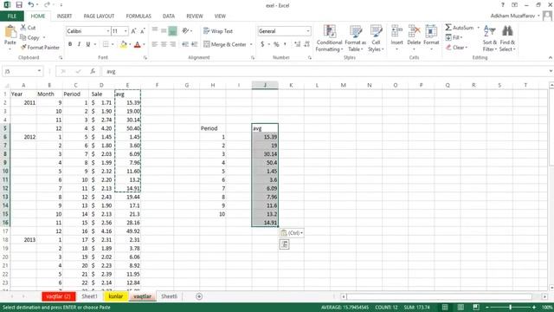Switch to the DATA ribbon tab
Viewport: 554px width, 312px height.
tap(169, 16)
